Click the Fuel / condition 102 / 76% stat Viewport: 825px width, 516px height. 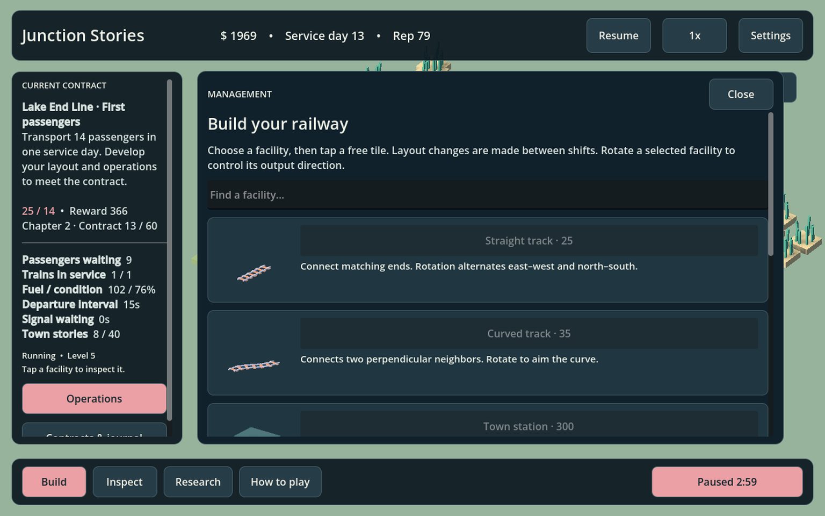tap(89, 290)
